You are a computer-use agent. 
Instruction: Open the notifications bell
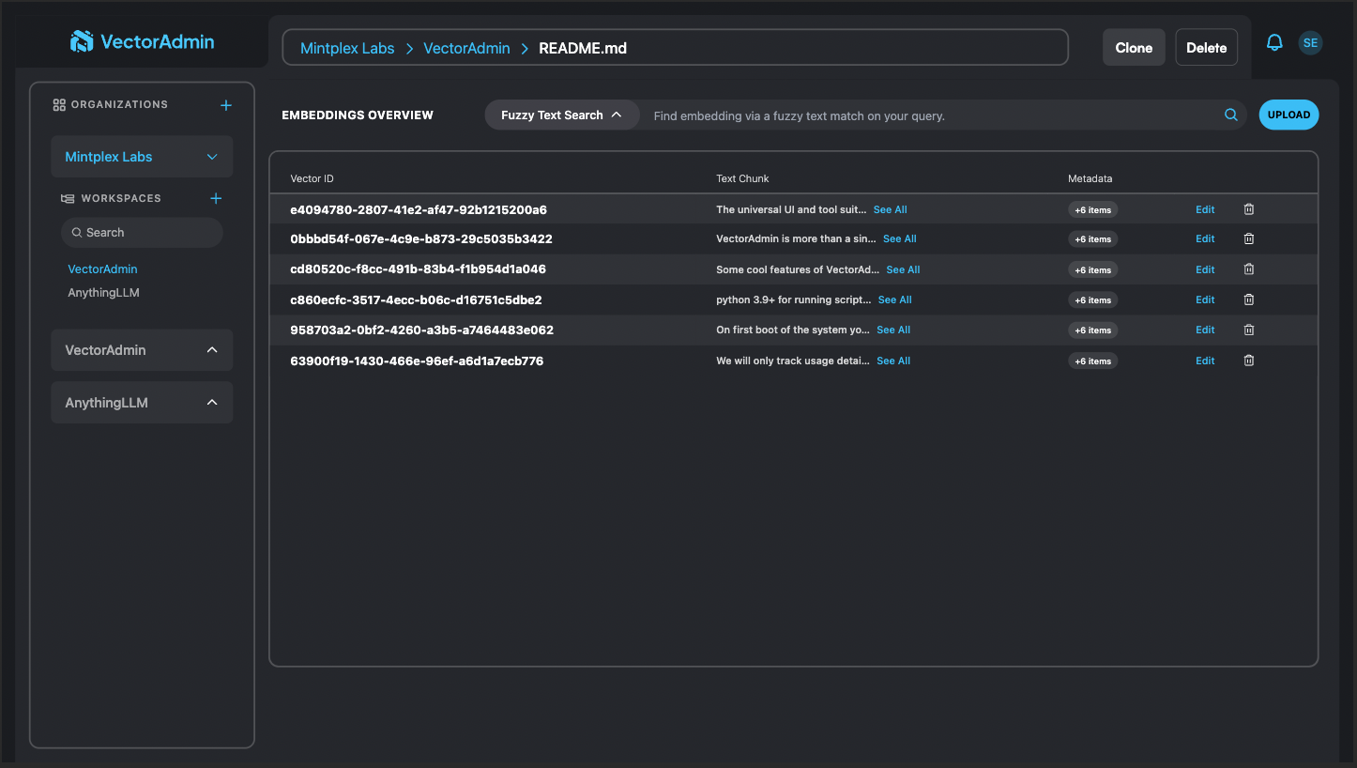click(x=1274, y=42)
